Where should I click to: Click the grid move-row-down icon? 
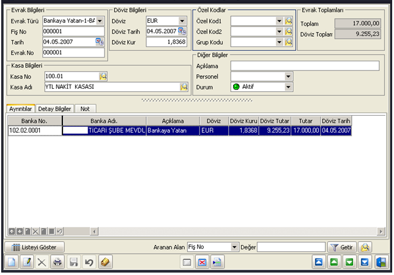20,232
